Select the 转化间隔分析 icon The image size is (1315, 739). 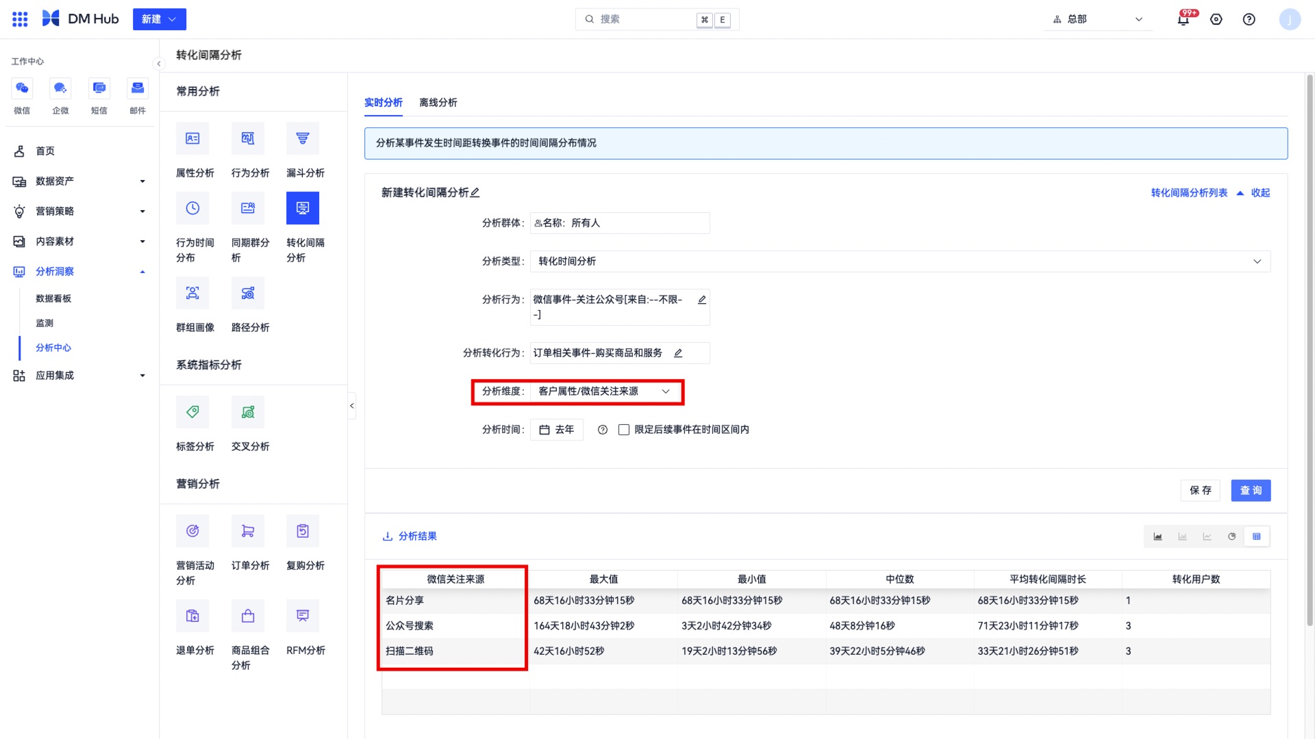303,208
